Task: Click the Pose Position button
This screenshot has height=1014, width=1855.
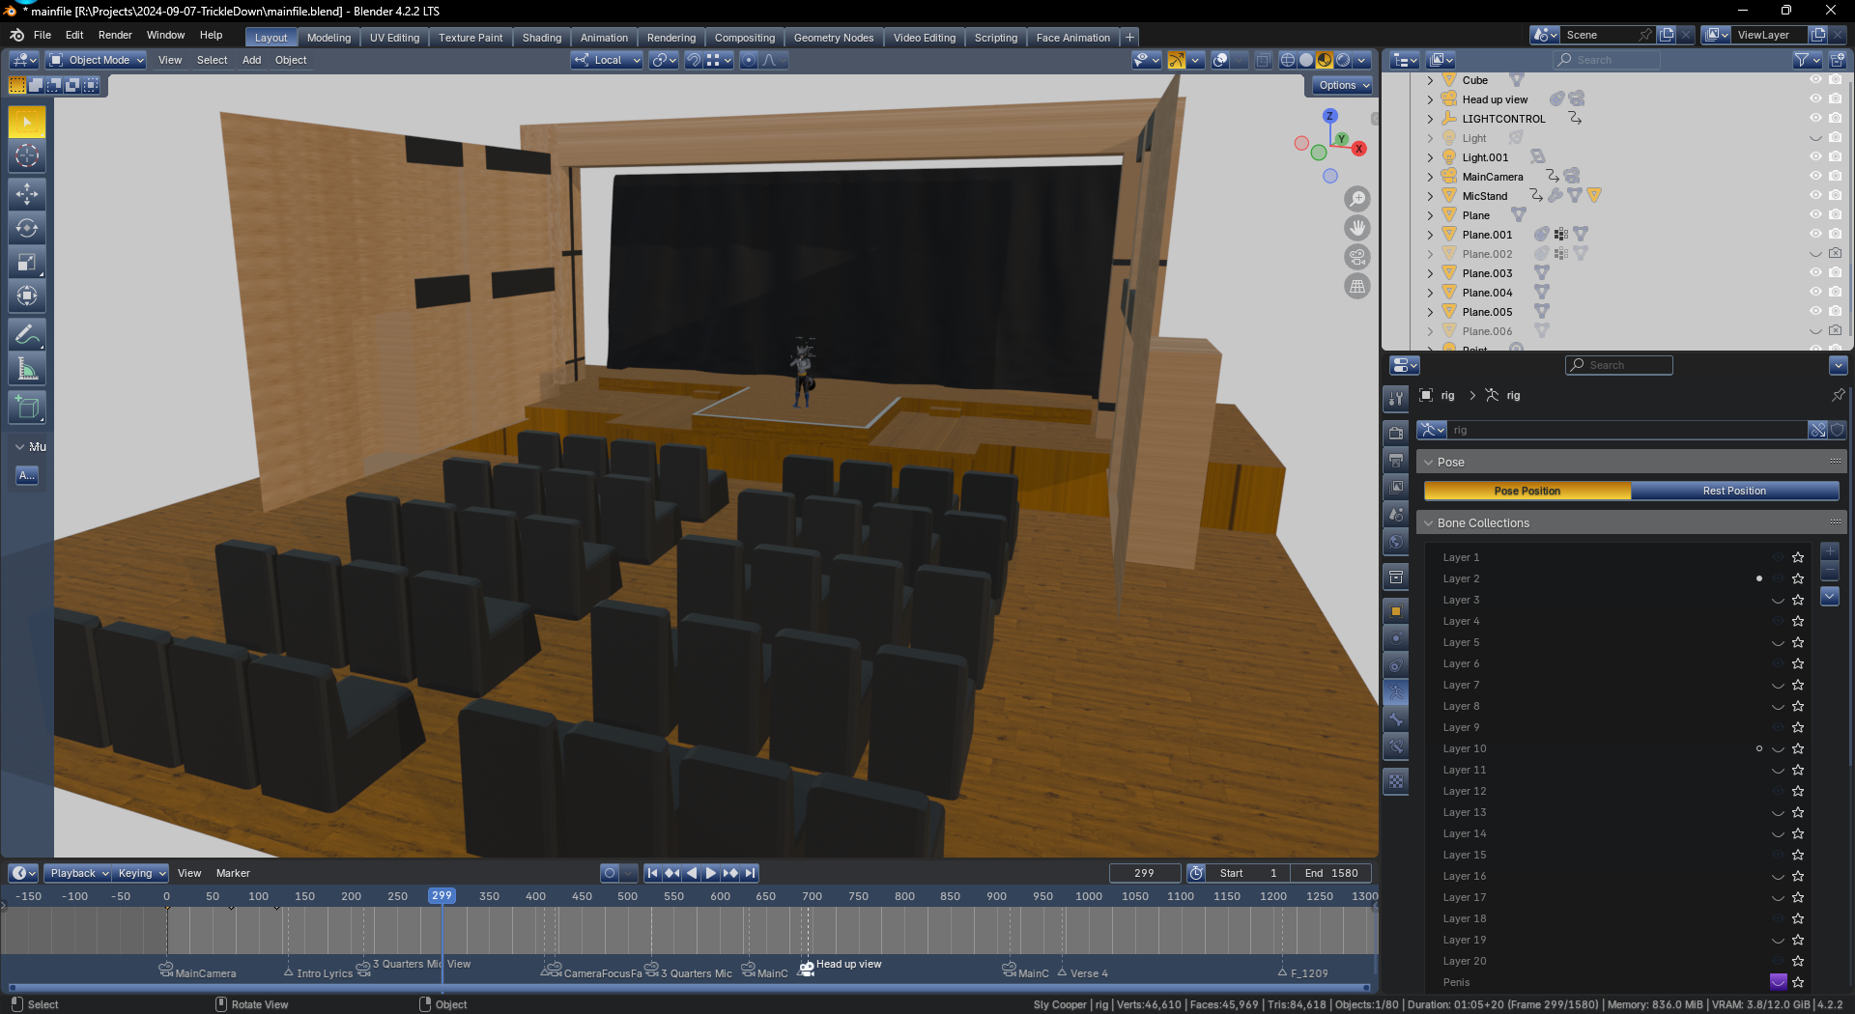Action: click(1527, 492)
